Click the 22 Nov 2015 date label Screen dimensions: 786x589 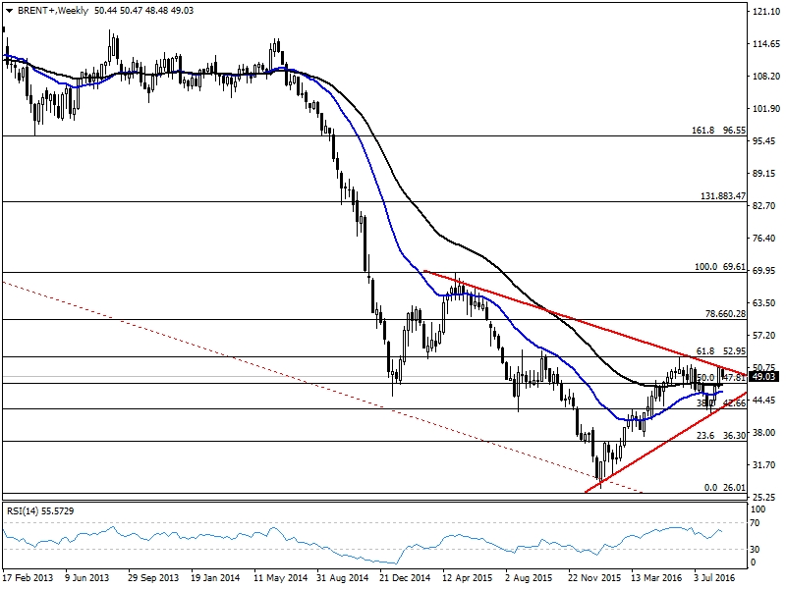point(594,578)
